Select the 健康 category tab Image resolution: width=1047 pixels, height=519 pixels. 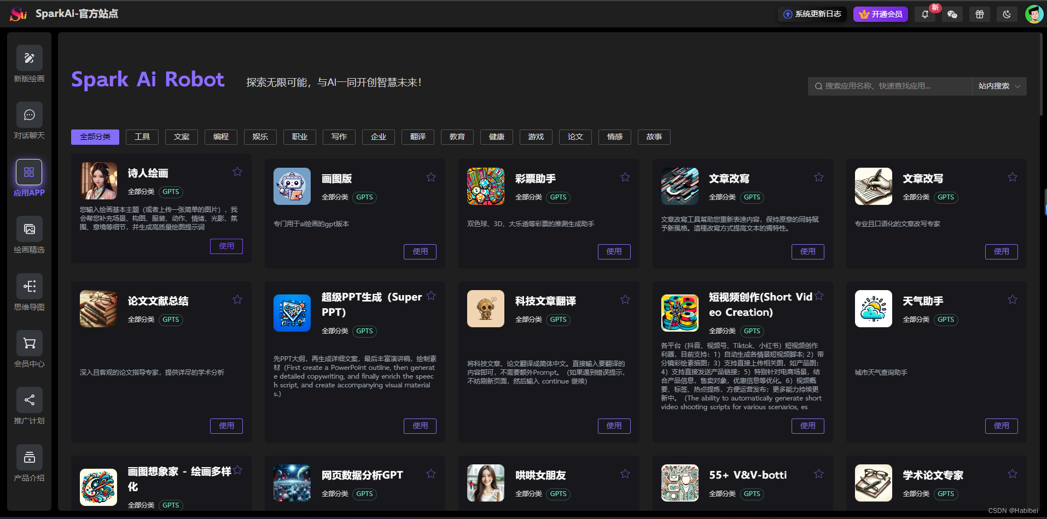(x=497, y=137)
